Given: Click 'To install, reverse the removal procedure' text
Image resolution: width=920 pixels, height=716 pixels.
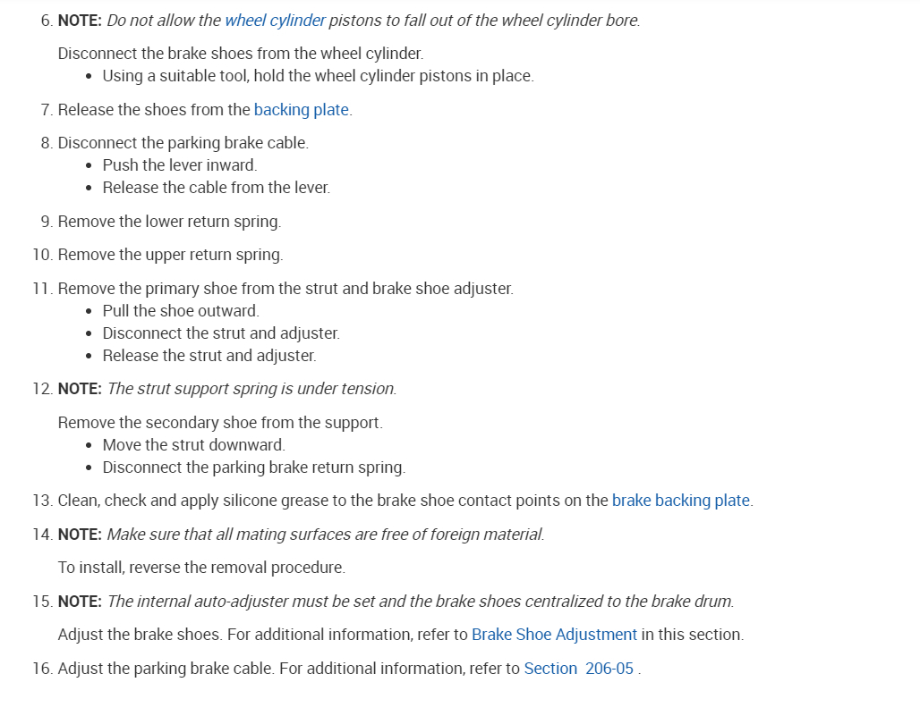Looking at the screenshot, I should [201, 568].
